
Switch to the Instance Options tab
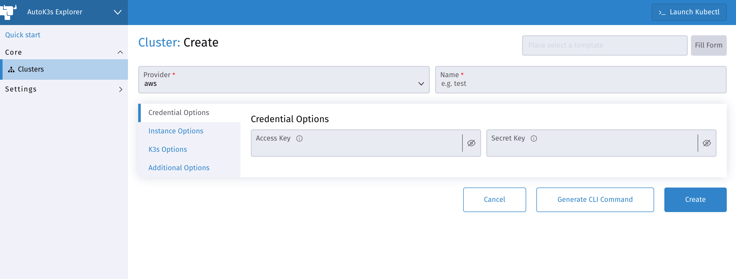coord(176,131)
